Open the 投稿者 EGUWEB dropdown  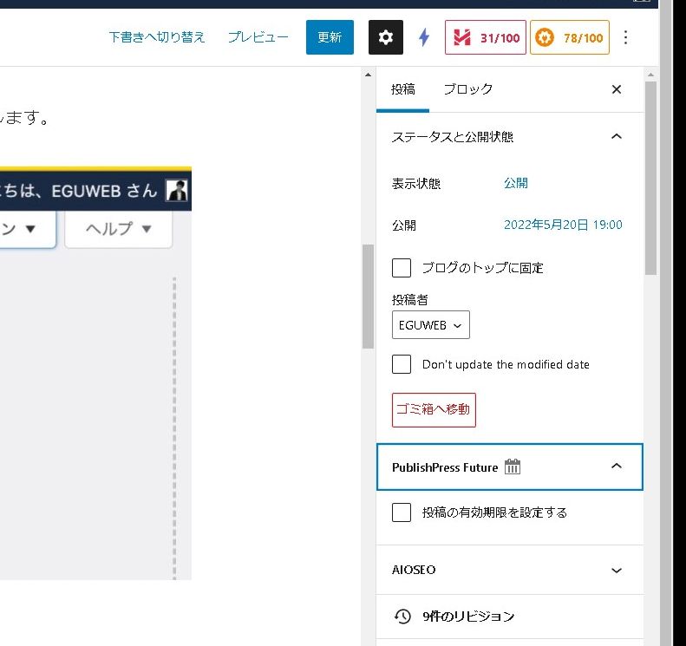click(x=431, y=325)
